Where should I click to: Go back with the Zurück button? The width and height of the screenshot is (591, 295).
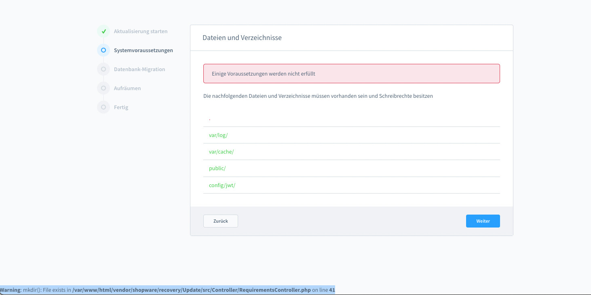pos(221,221)
